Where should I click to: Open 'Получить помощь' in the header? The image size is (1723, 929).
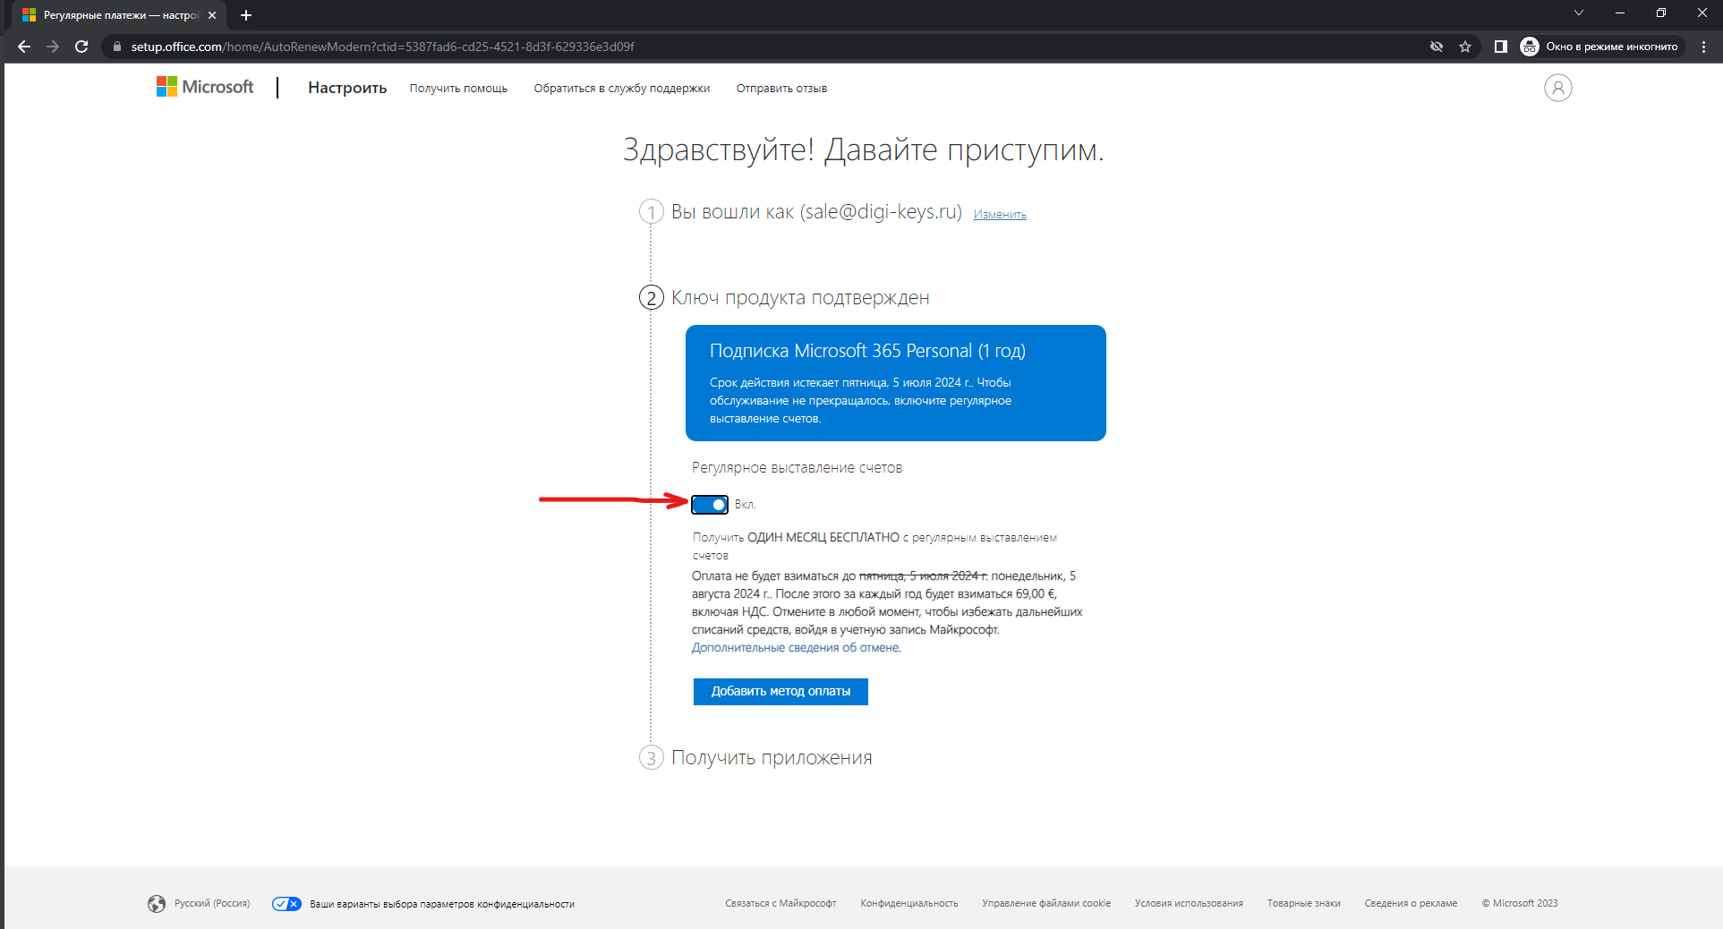click(x=458, y=89)
